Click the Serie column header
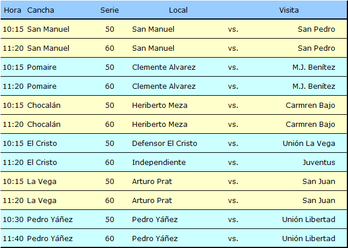 coord(110,10)
